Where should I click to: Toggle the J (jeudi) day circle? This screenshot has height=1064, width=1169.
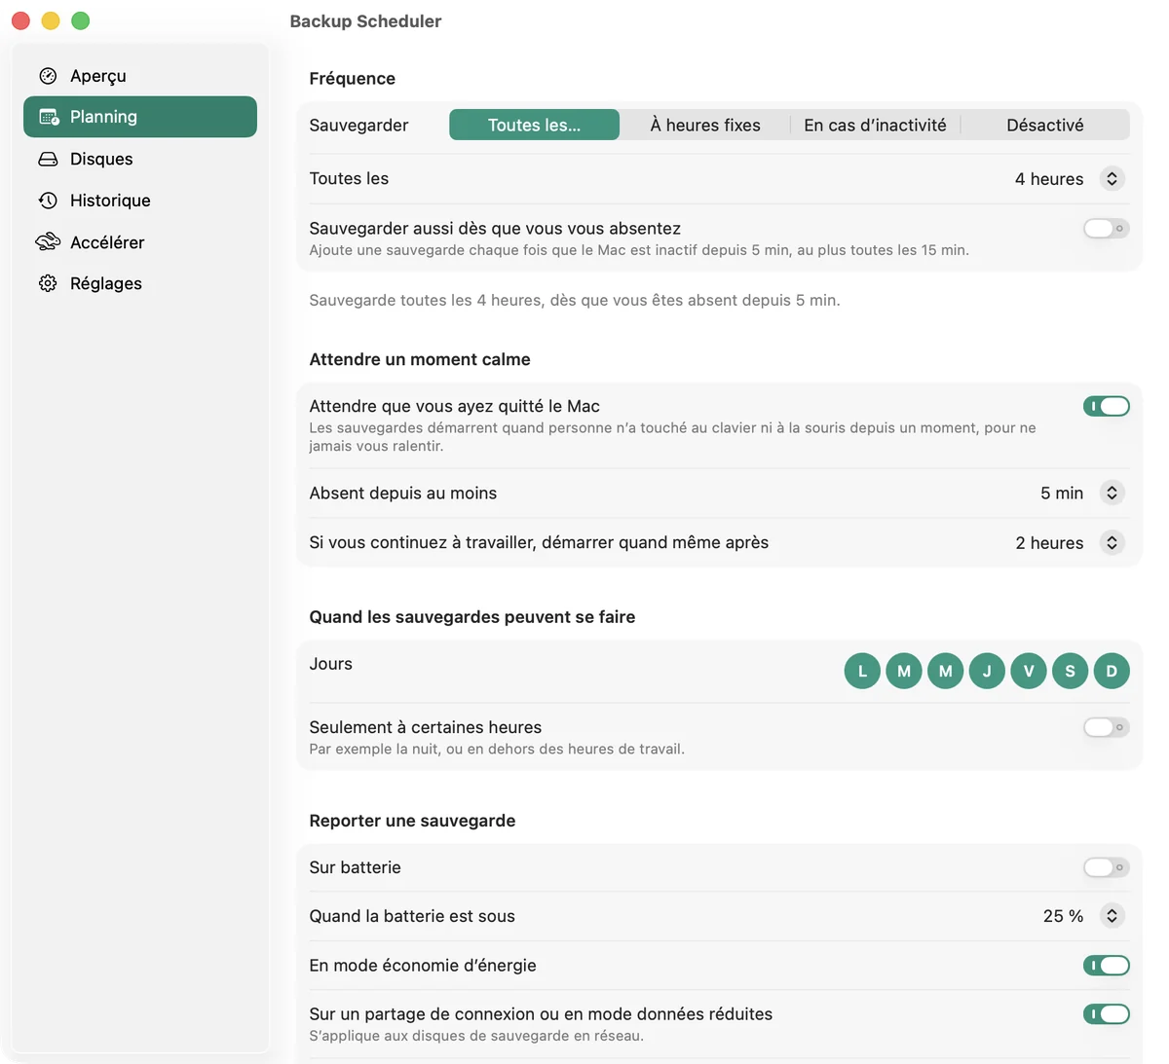coord(987,671)
